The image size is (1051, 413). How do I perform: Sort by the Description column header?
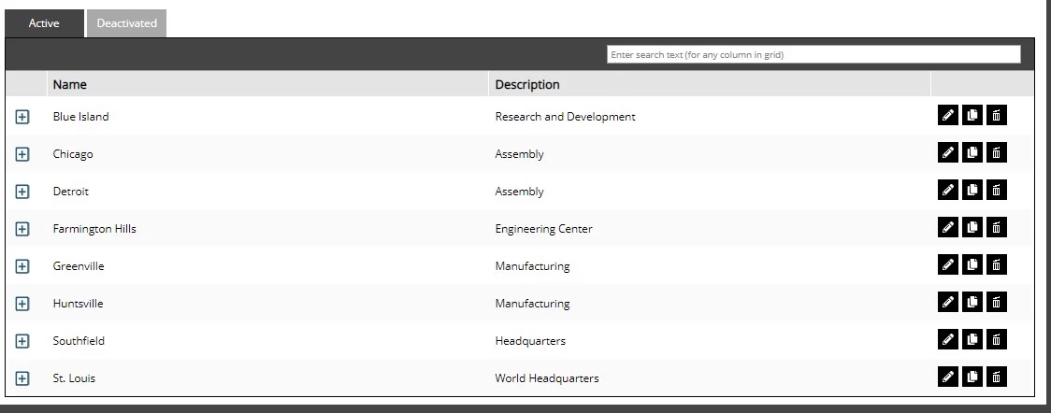click(x=527, y=84)
